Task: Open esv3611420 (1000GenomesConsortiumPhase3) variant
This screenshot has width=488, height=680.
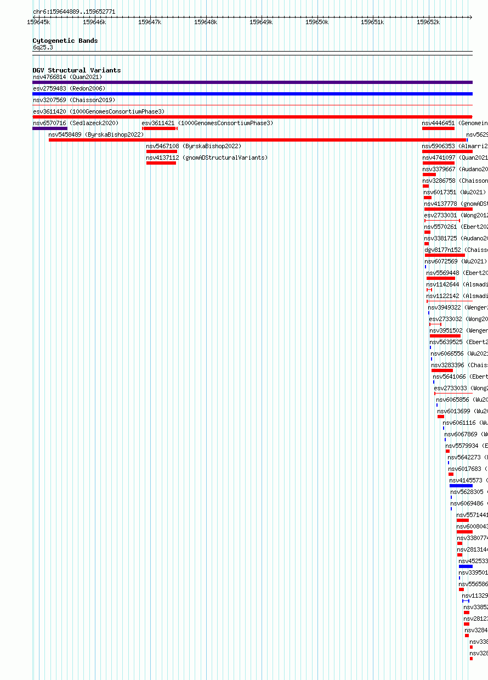Action: [99, 111]
